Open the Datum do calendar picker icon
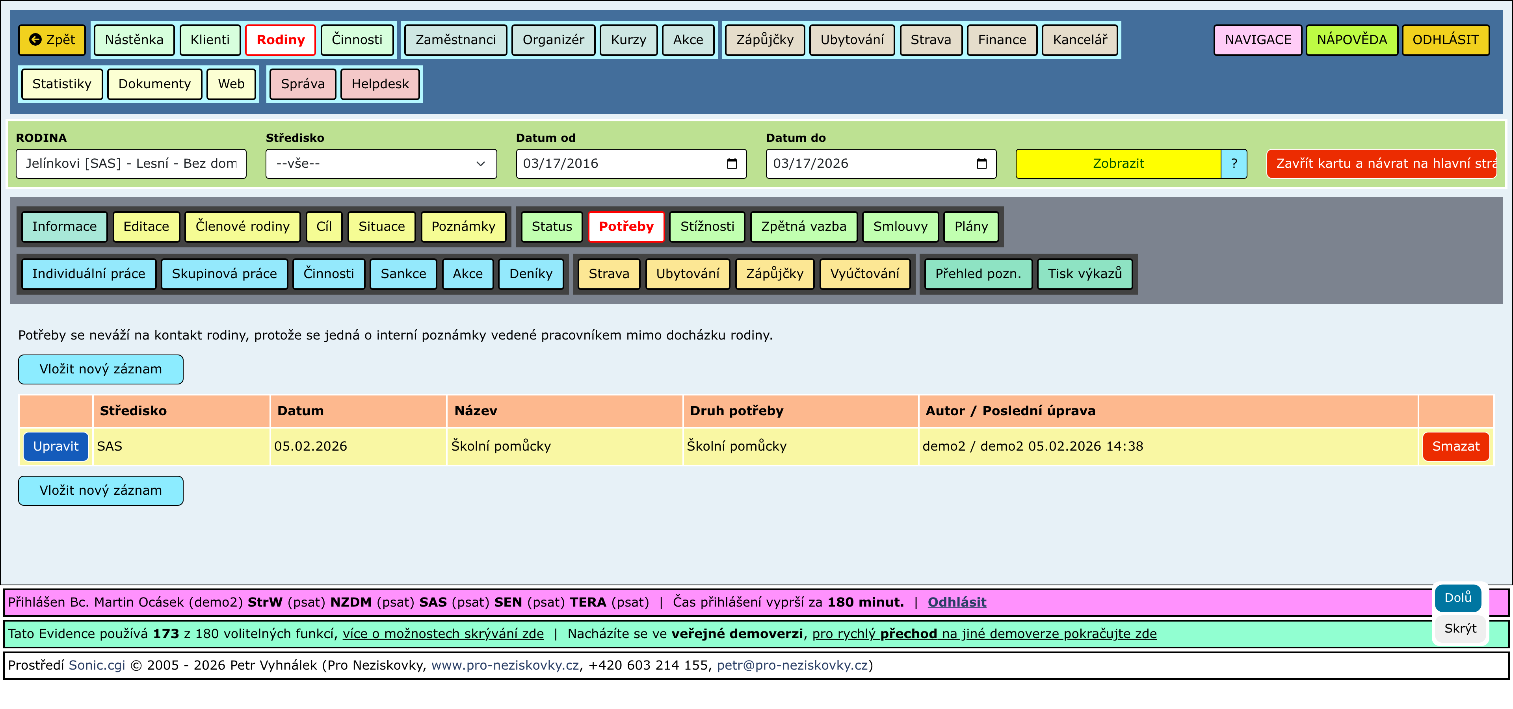1513x709 pixels. [x=981, y=164]
